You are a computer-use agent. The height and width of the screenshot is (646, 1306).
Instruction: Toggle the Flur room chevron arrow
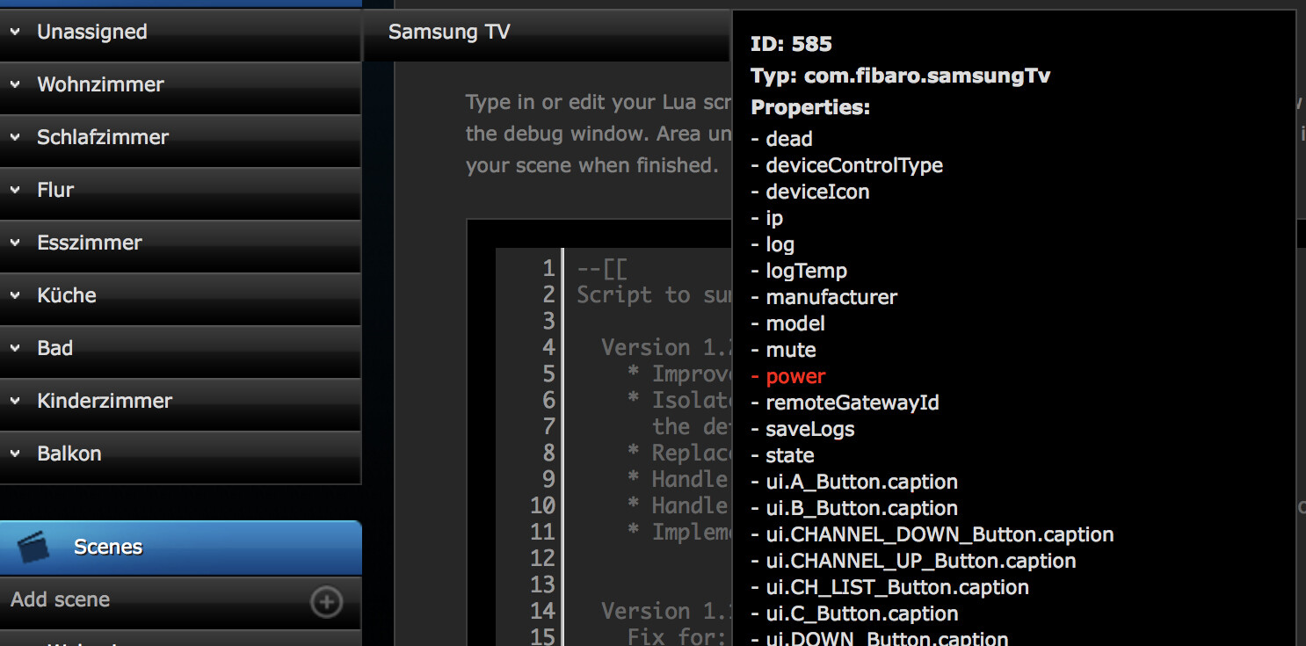point(15,191)
